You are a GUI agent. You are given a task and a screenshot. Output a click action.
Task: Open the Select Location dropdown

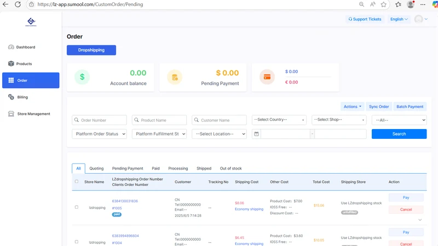220,134
